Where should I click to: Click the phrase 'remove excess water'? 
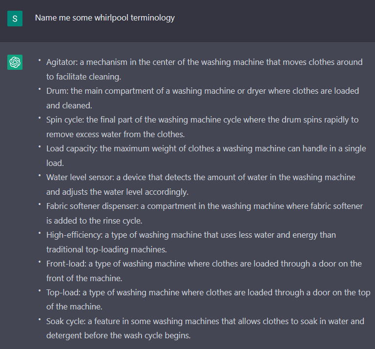(84, 134)
